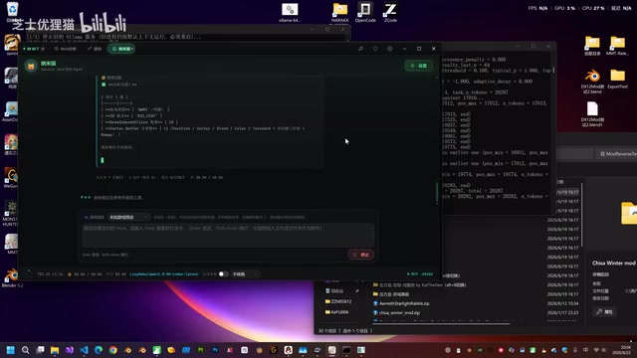The width and height of the screenshot is (637, 358).
Task: Launch the ZCode desktop shortcut
Action: click(x=390, y=12)
